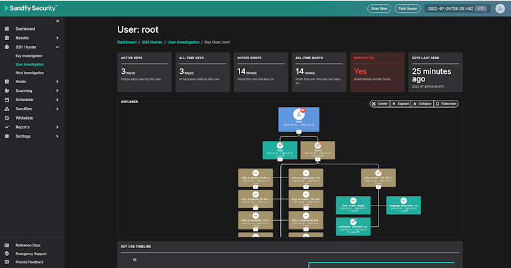Center the explorer graph
Viewport: 511px width, 268px height.
point(380,104)
